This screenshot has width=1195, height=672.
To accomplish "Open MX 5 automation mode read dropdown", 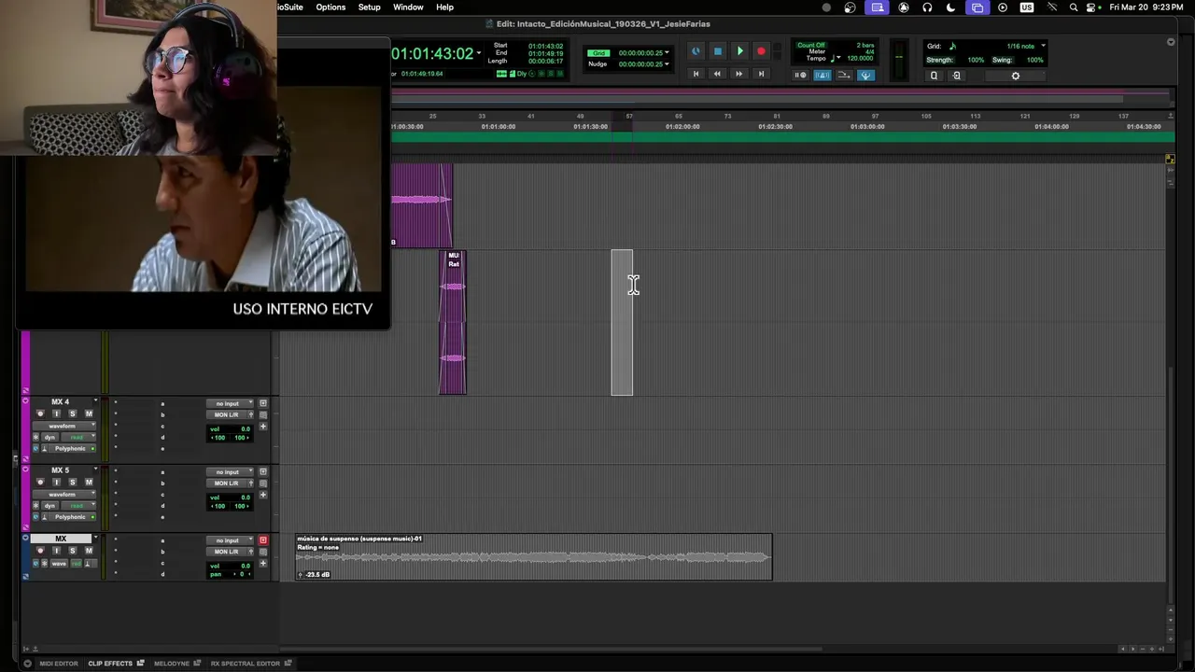I will click(x=80, y=506).
